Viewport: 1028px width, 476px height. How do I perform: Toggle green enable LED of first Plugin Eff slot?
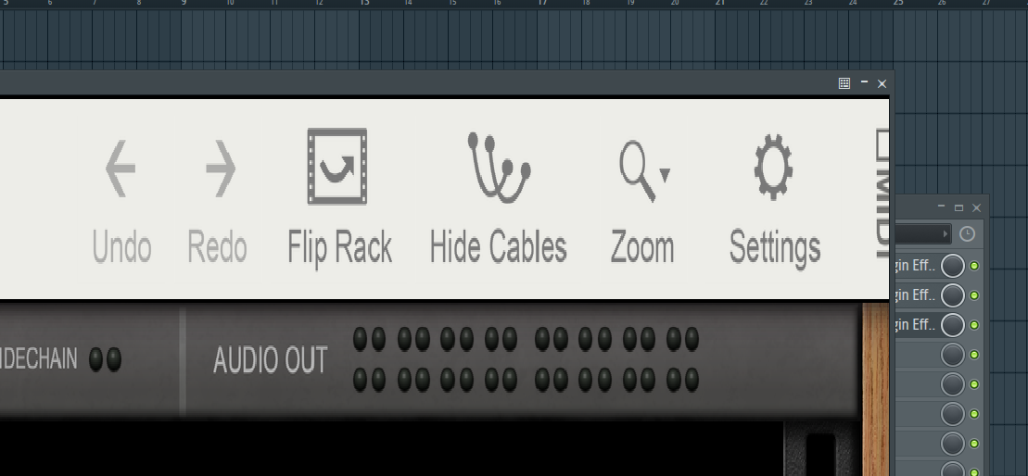coord(974,266)
